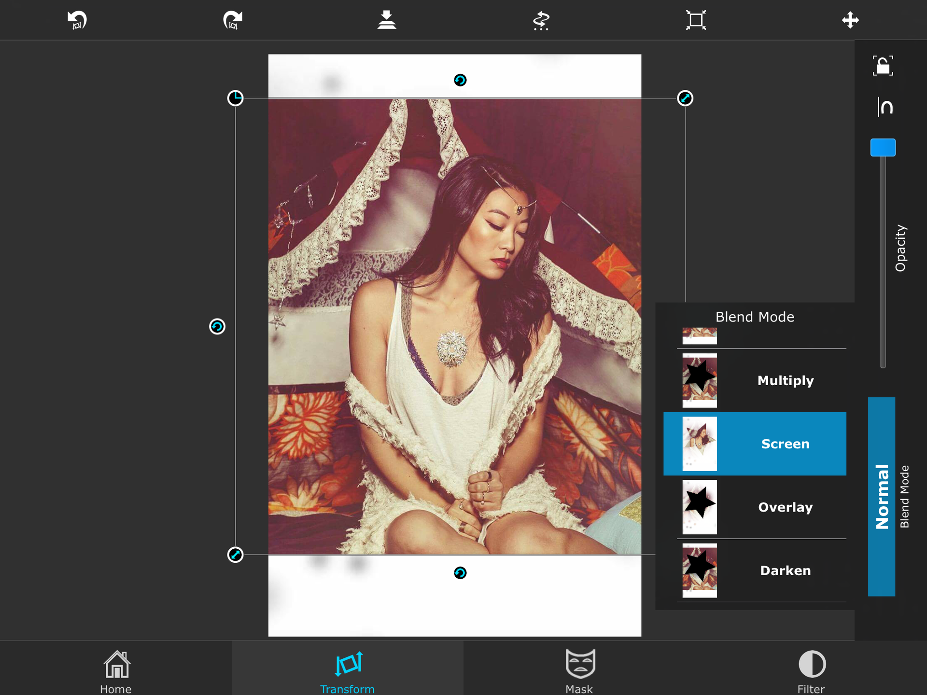Click the bottom-left scale handle
927x695 pixels.
tap(235, 555)
